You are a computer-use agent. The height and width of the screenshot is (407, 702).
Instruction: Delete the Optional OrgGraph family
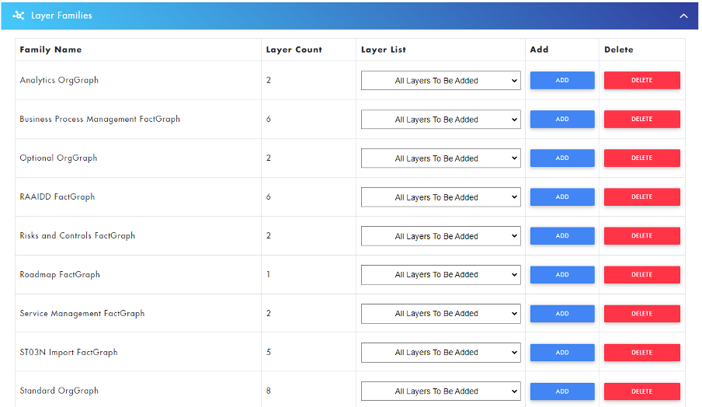pos(641,158)
